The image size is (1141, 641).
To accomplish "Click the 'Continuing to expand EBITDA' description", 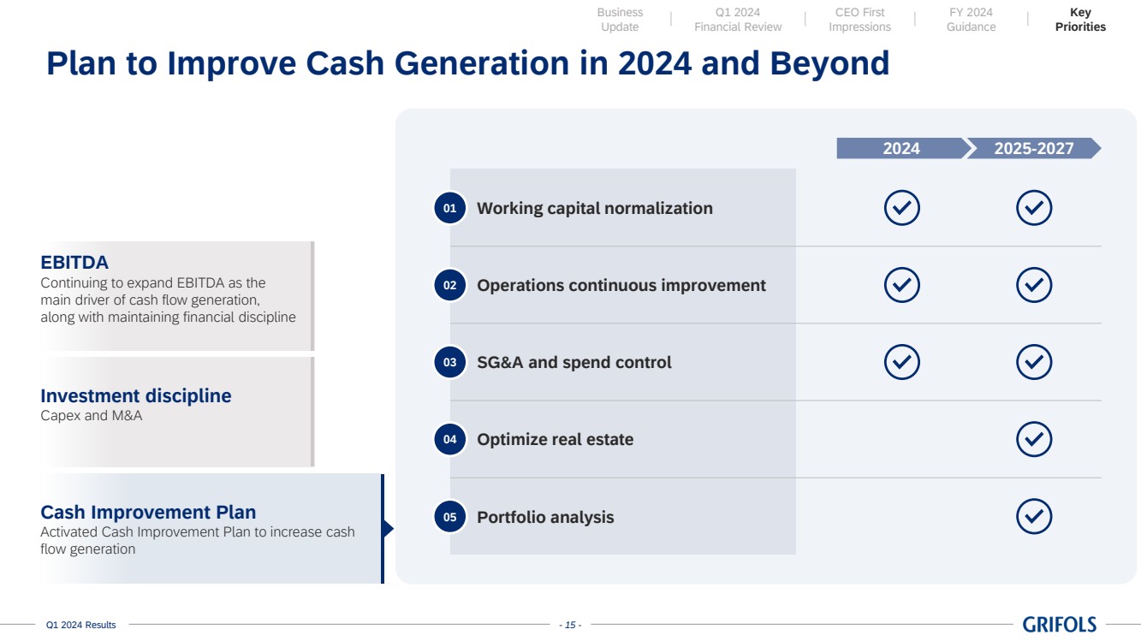I will [169, 300].
